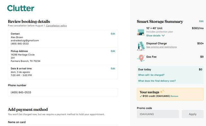Click the email andradesluigi@gmail.com
206x126 pixels.
click(x=25, y=40)
